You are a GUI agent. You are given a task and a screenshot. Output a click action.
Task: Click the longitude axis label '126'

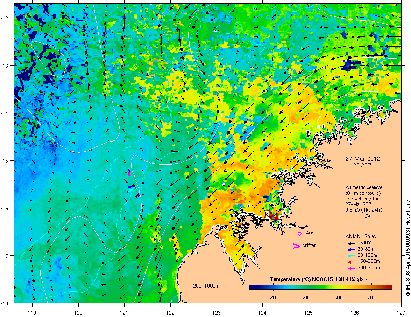[355, 313]
